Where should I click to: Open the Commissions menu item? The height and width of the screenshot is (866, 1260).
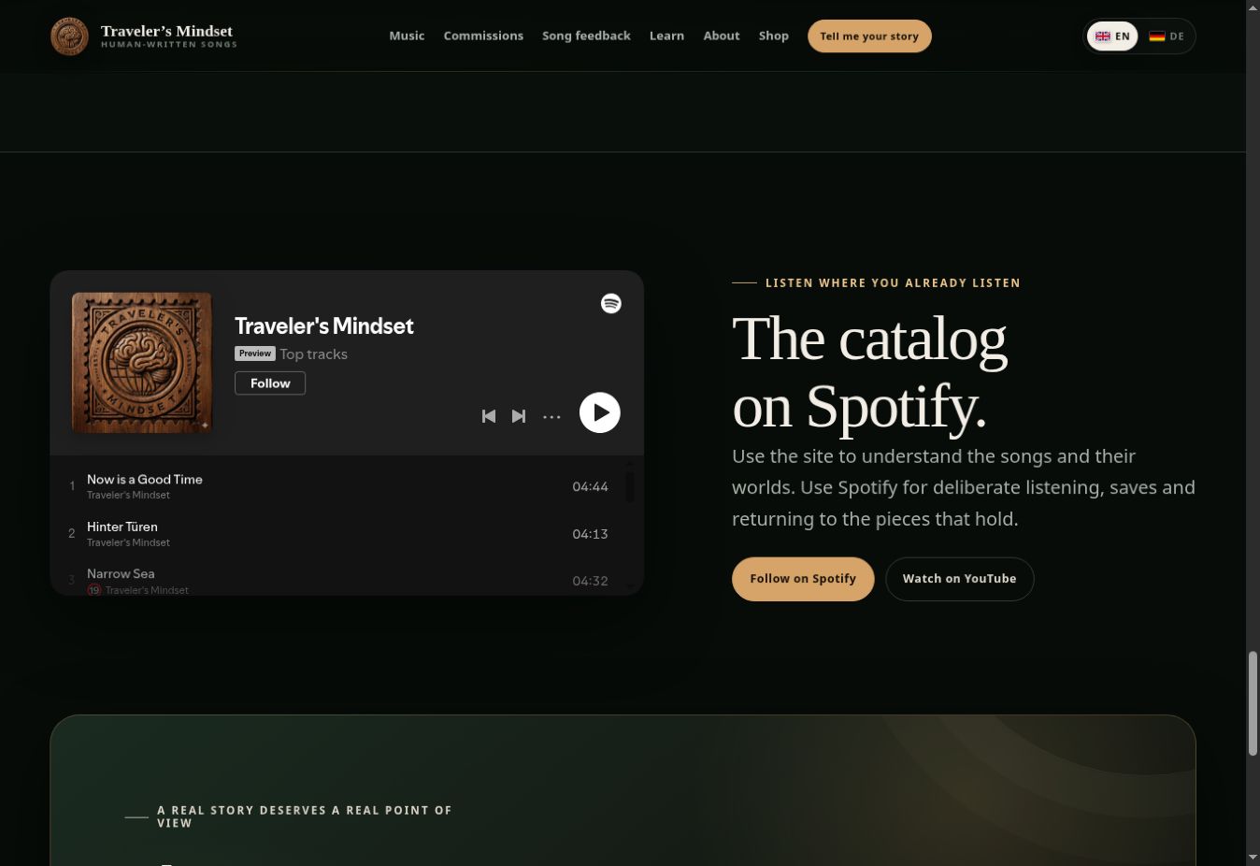point(483,36)
